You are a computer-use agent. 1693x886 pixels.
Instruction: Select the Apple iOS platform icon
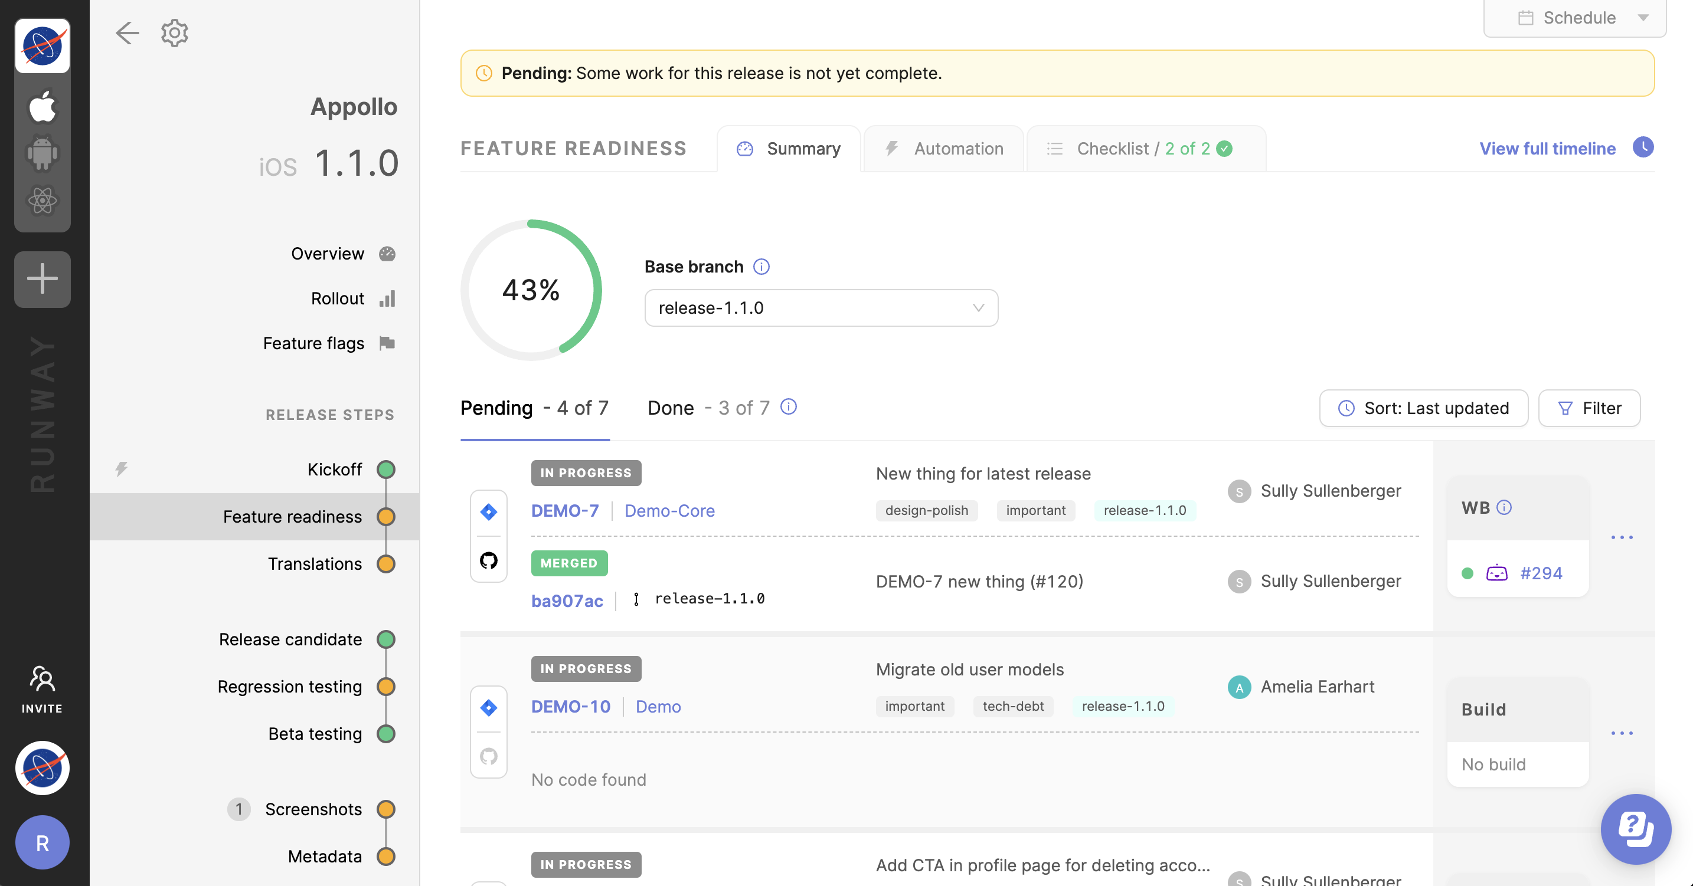43,106
